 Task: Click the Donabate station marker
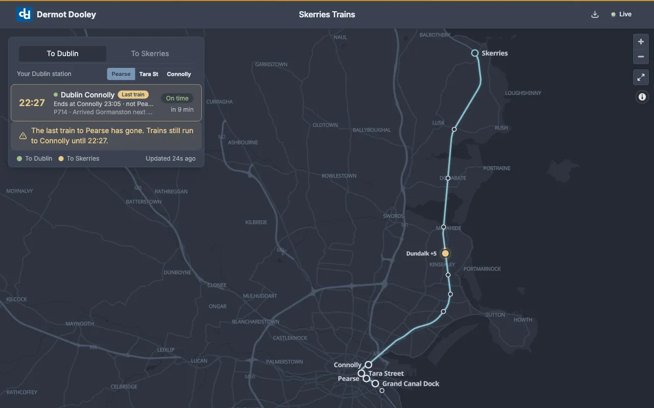click(448, 178)
